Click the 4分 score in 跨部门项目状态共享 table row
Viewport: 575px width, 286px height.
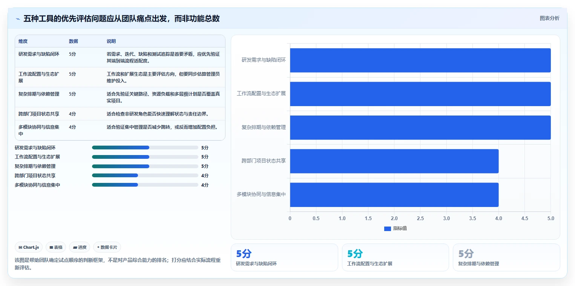72,114
